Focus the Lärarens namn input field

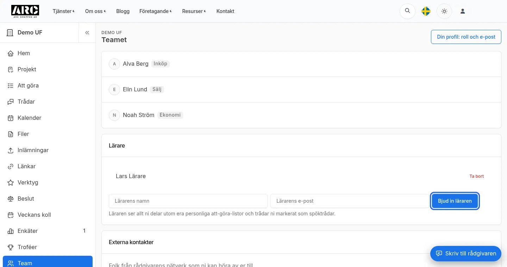click(x=188, y=201)
